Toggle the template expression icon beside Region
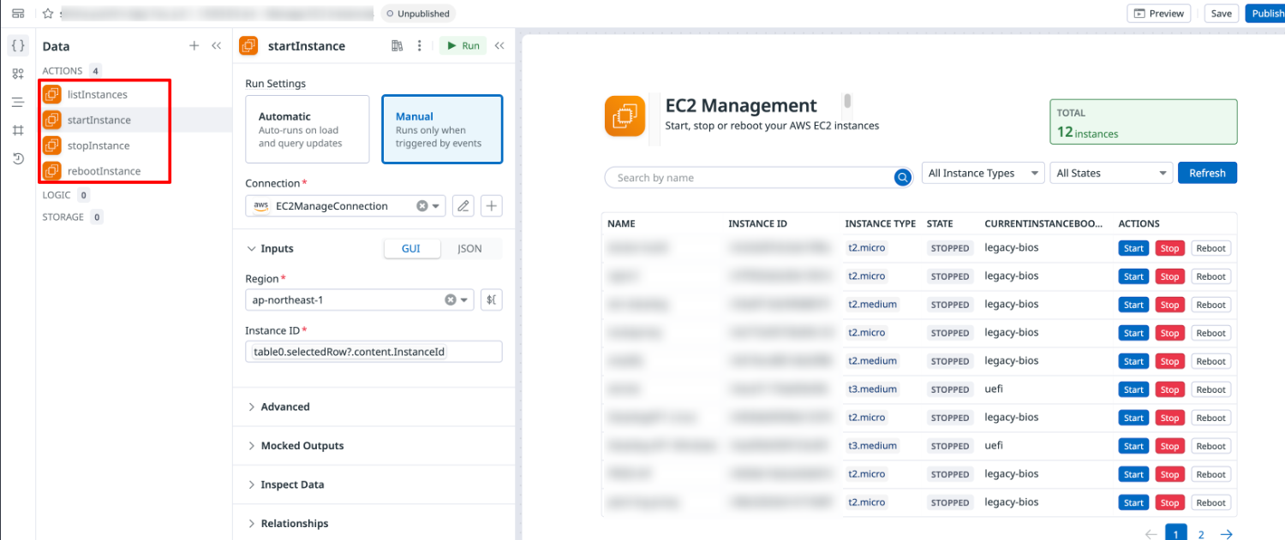Screen dimensions: 1285x540 click(492, 300)
